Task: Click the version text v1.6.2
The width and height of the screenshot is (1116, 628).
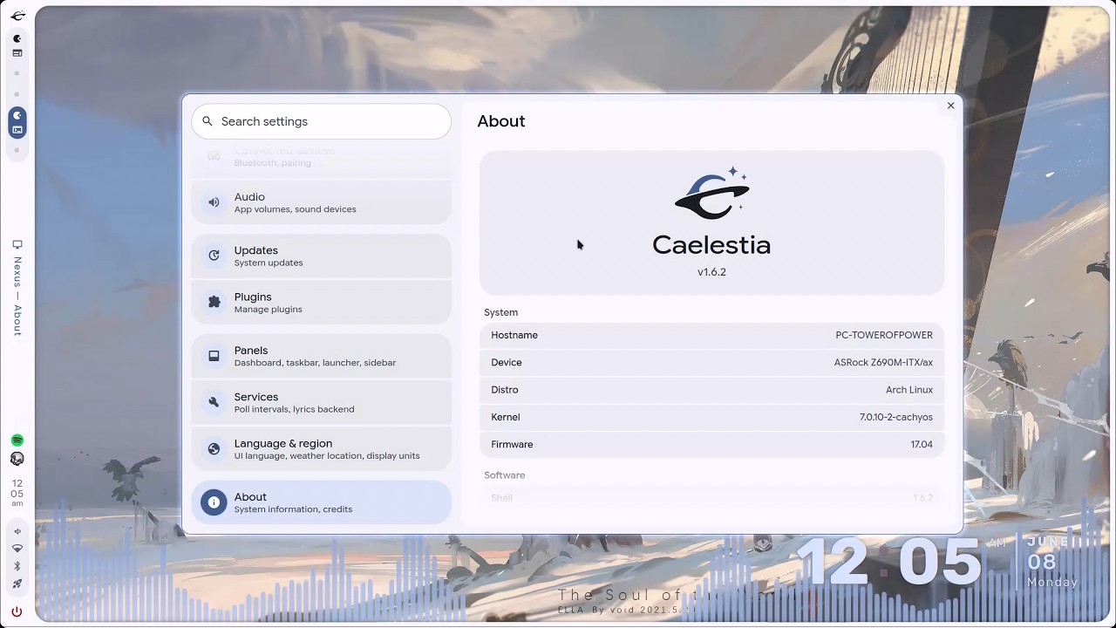Action: pyautogui.click(x=711, y=272)
